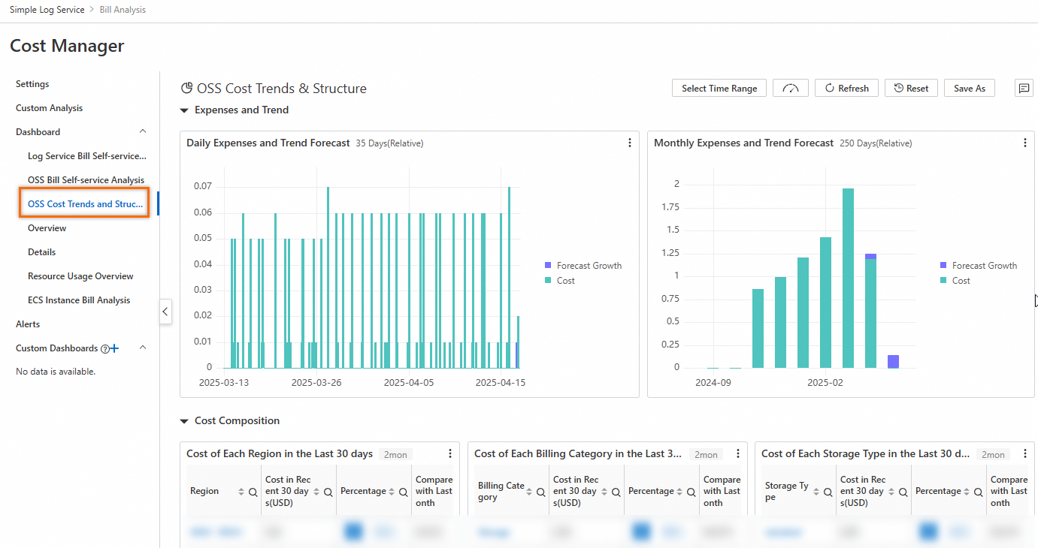The image size is (1038, 548).
Task: Open the dashboard performance gauge icon
Action: tap(790, 89)
